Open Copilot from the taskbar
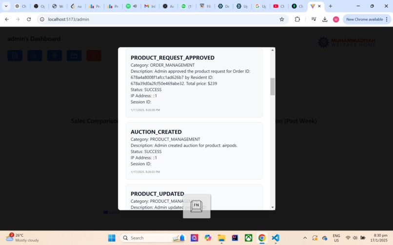393x245 pixels. tap(208, 238)
